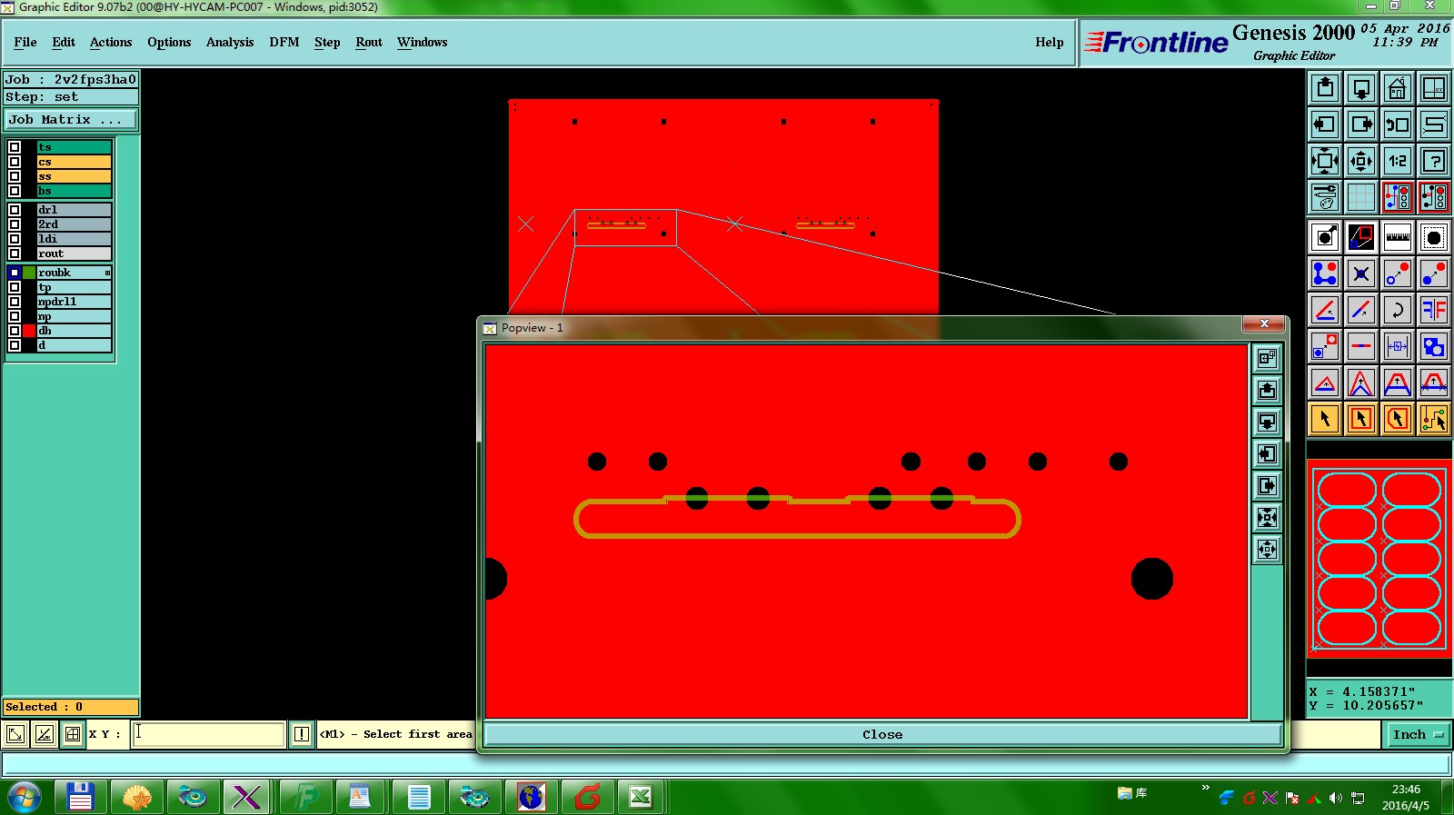
Task: Click green color swatch of roubk layer
Action: tap(29, 273)
